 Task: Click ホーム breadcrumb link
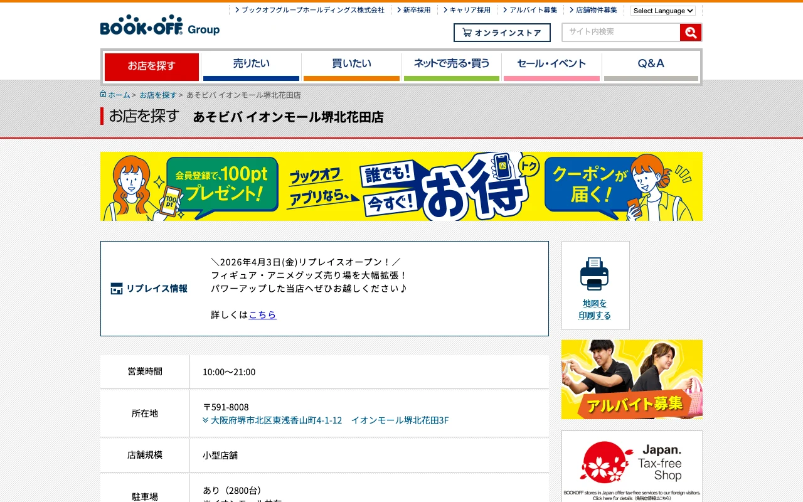[119, 95]
